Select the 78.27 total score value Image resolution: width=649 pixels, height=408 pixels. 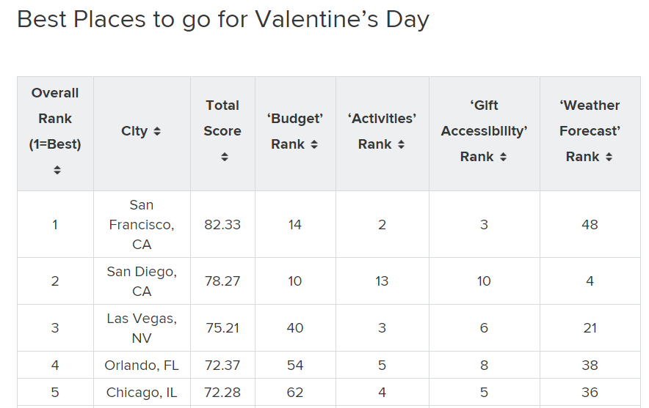coord(222,281)
